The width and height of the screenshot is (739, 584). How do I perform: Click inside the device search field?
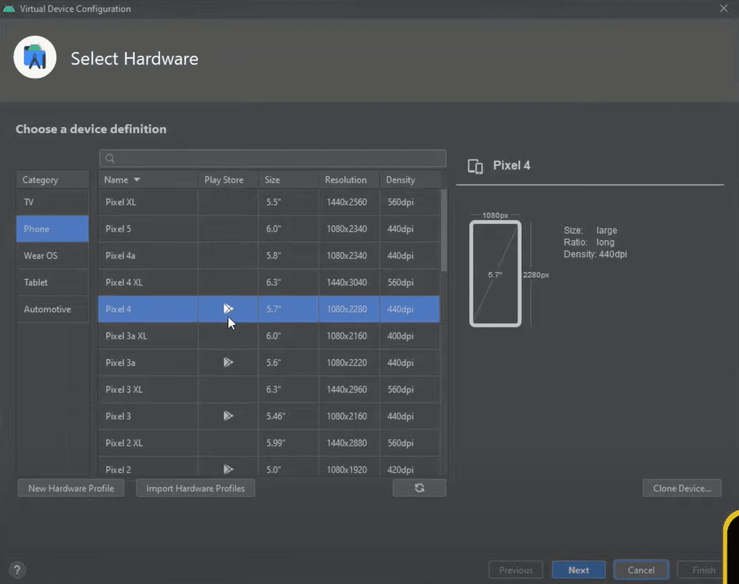coord(273,158)
